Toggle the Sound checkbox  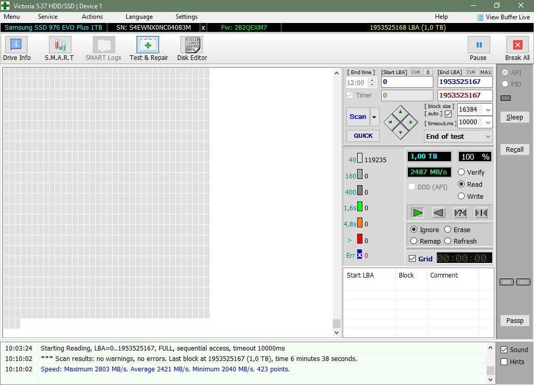504,350
